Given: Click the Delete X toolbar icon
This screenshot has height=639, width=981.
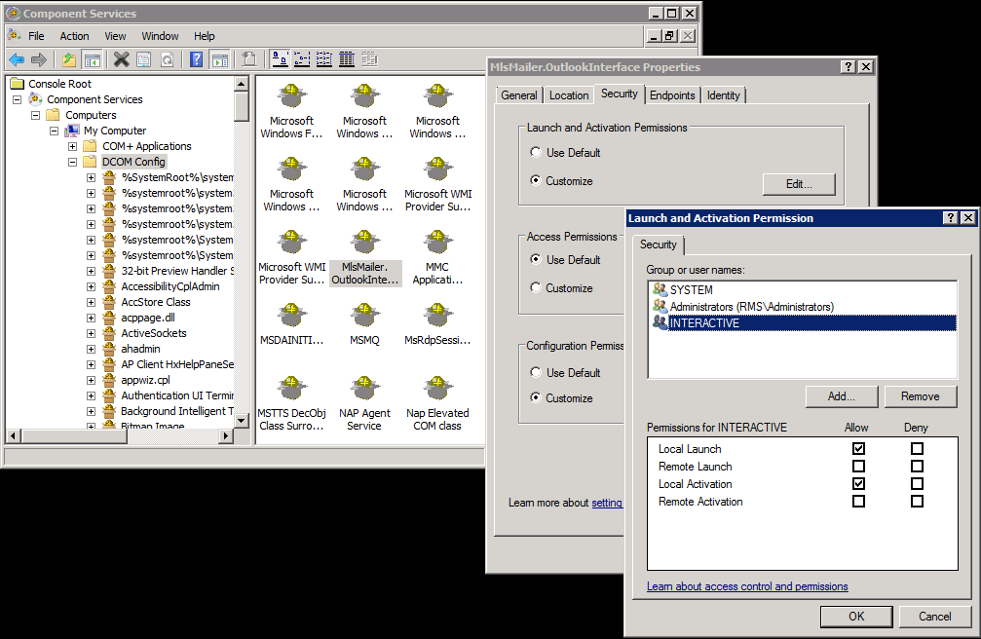Looking at the screenshot, I should click(121, 59).
